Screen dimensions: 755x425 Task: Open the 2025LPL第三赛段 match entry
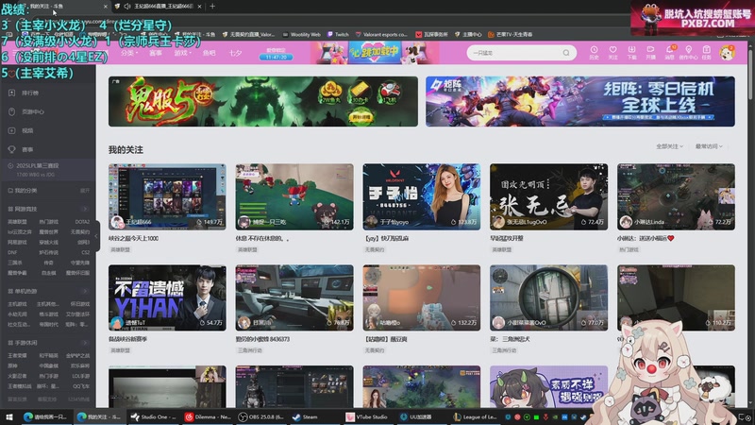click(48, 170)
